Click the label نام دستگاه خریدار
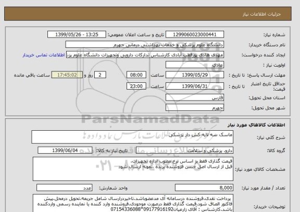300x212 pixels. (267, 45)
